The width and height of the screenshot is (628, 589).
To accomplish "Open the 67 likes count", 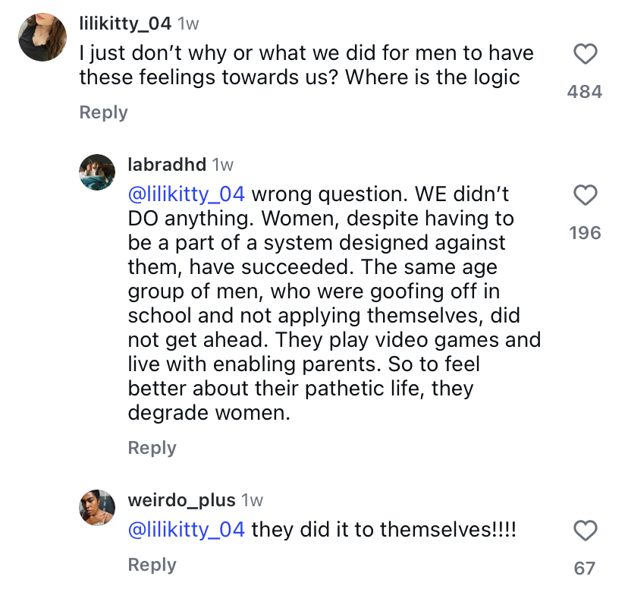I will click(584, 568).
